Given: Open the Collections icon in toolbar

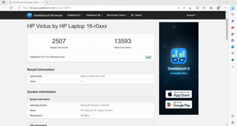Looking at the screenshot, I should click(211, 8).
